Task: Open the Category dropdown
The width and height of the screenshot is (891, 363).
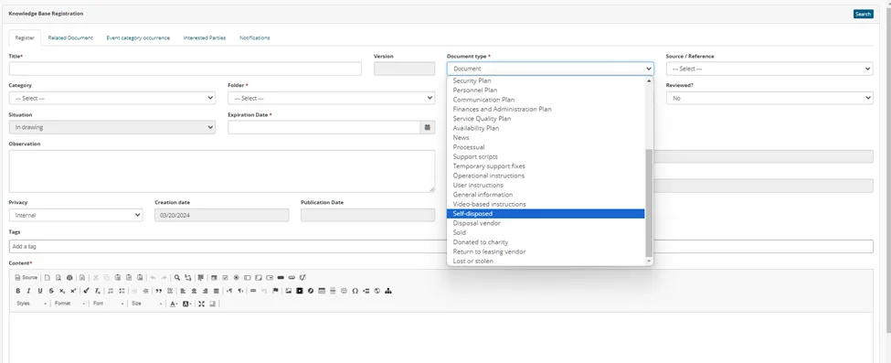Action: coord(111,98)
